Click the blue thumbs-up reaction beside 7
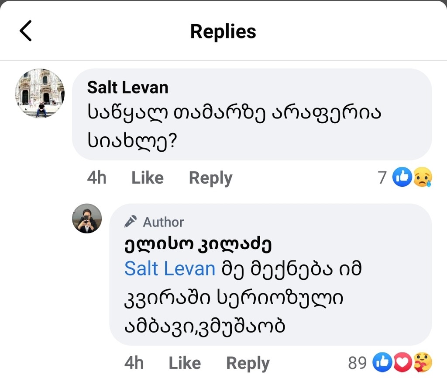447x379 pixels. point(402,177)
